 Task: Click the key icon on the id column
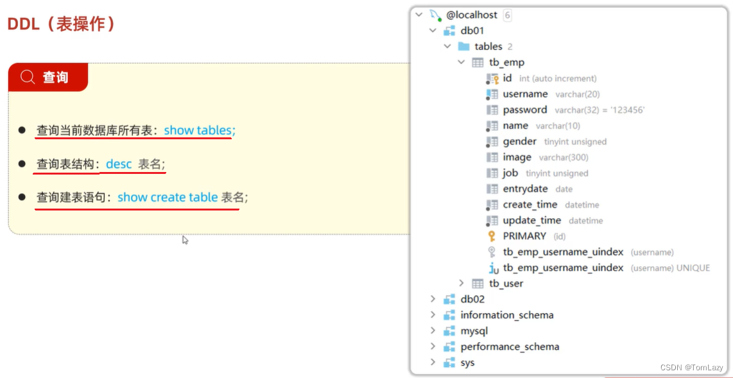[492, 78]
